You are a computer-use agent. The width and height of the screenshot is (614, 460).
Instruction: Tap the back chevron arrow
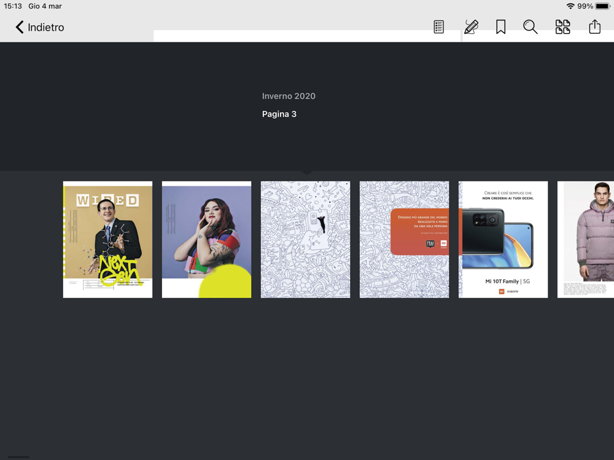[19, 27]
